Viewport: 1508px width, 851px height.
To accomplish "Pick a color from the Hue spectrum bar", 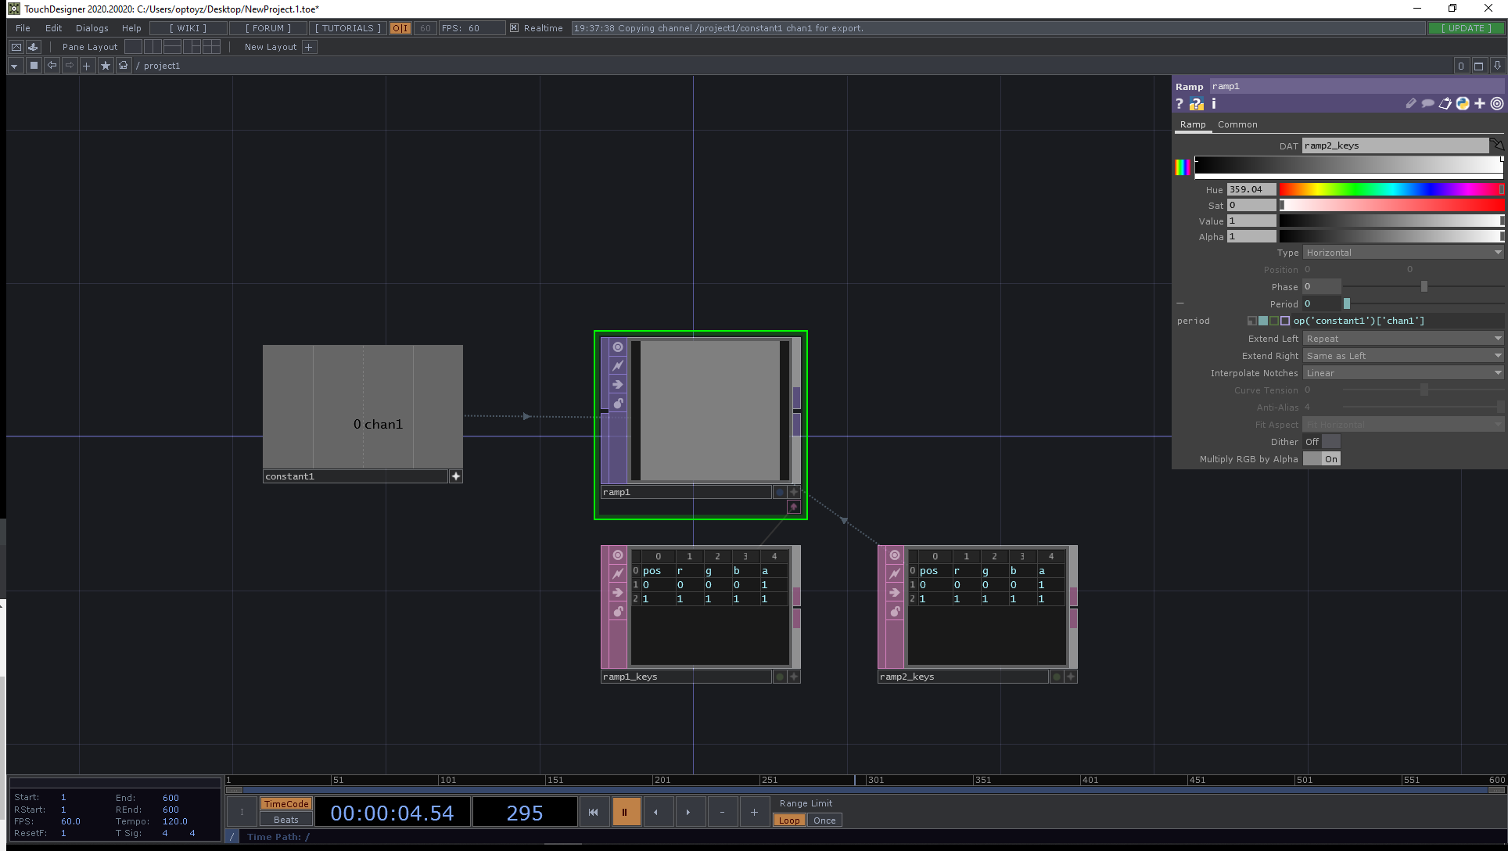I will (1392, 189).
